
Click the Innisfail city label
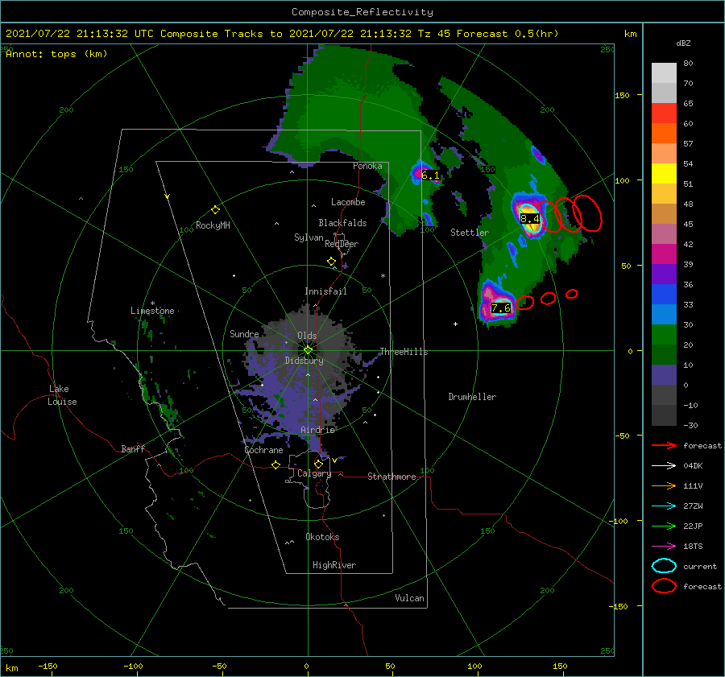tap(325, 291)
